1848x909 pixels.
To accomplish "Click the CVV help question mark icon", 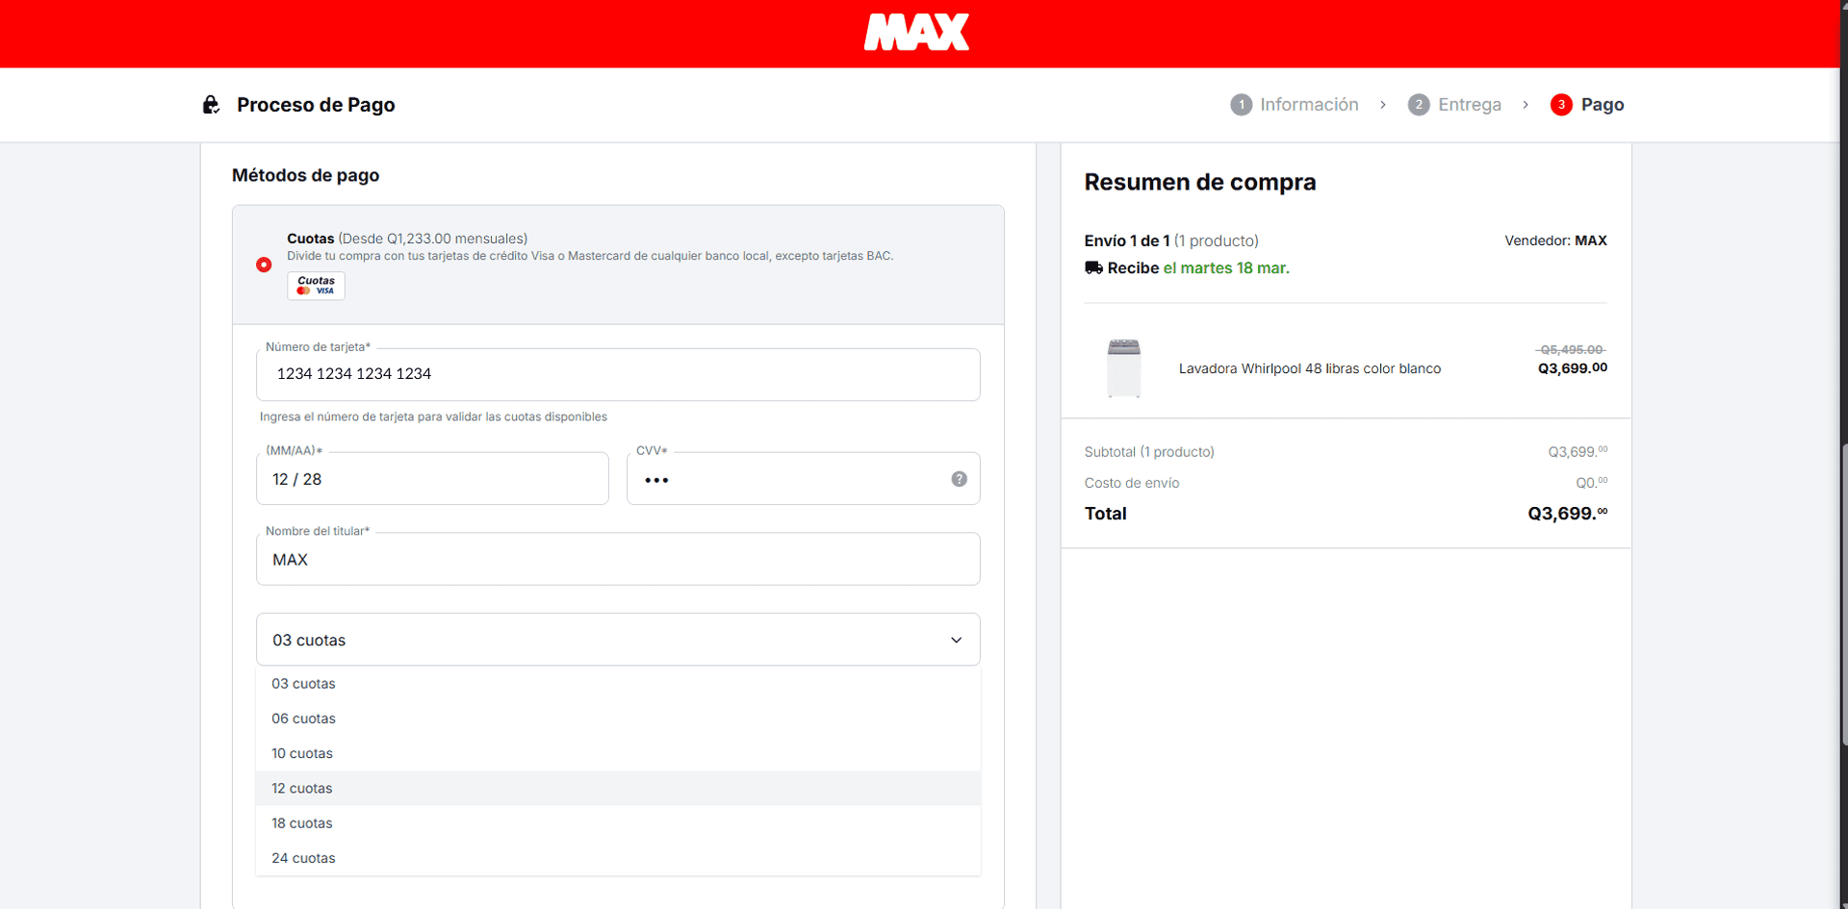I will pyautogui.click(x=959, y=479).
